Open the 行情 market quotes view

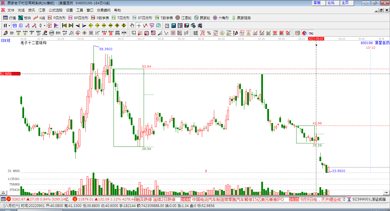[9, 18]
